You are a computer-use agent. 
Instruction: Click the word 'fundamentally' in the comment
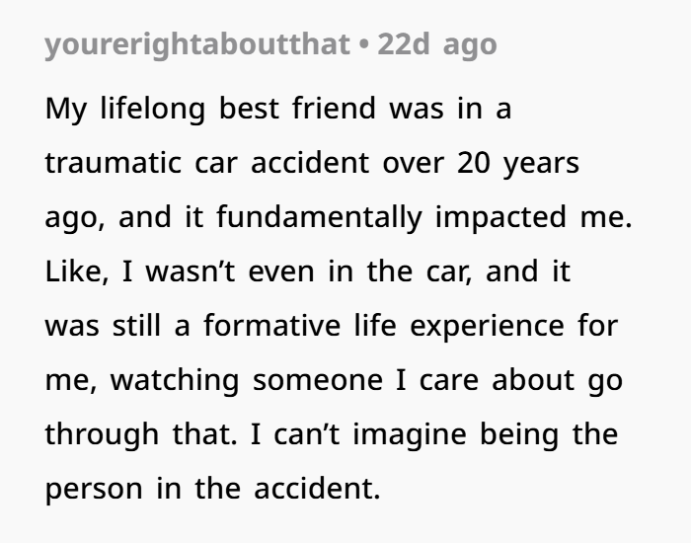coord(319,217)
